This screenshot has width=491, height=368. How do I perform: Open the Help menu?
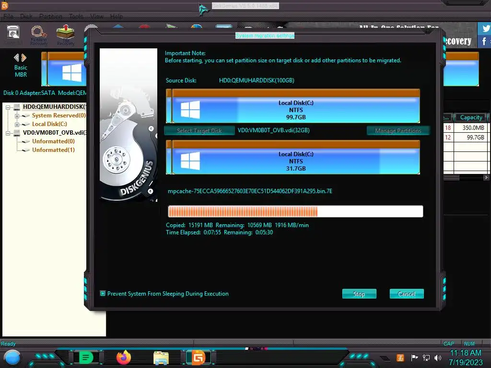tap(116, 16)
